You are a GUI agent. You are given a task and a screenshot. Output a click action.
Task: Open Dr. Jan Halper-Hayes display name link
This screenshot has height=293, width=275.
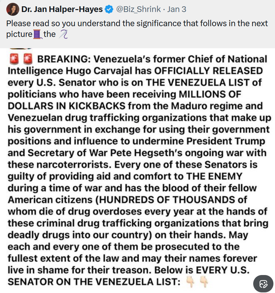(x=62, y=9)
